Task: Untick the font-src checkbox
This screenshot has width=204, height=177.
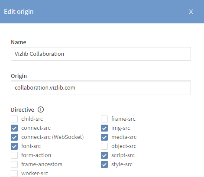Action: tap(14, 146)
